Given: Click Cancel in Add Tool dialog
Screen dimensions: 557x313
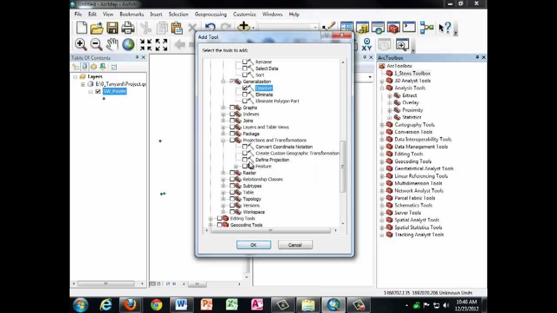Looking at the screenshot, I should click(x=295, y=245).
